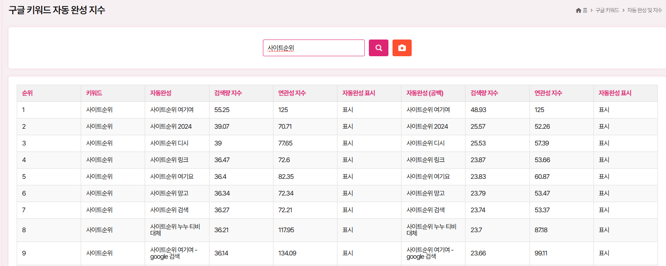Viewport: 666px width, 266px height.
Task: Click the relevance value 134.09
Action: 287,253
